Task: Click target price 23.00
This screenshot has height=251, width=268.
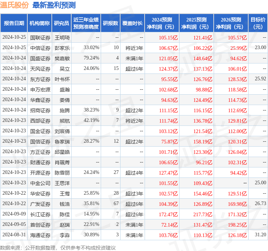Action: [260, 48]
